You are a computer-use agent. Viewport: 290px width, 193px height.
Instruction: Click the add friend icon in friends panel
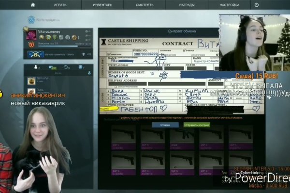coord(88,72)
